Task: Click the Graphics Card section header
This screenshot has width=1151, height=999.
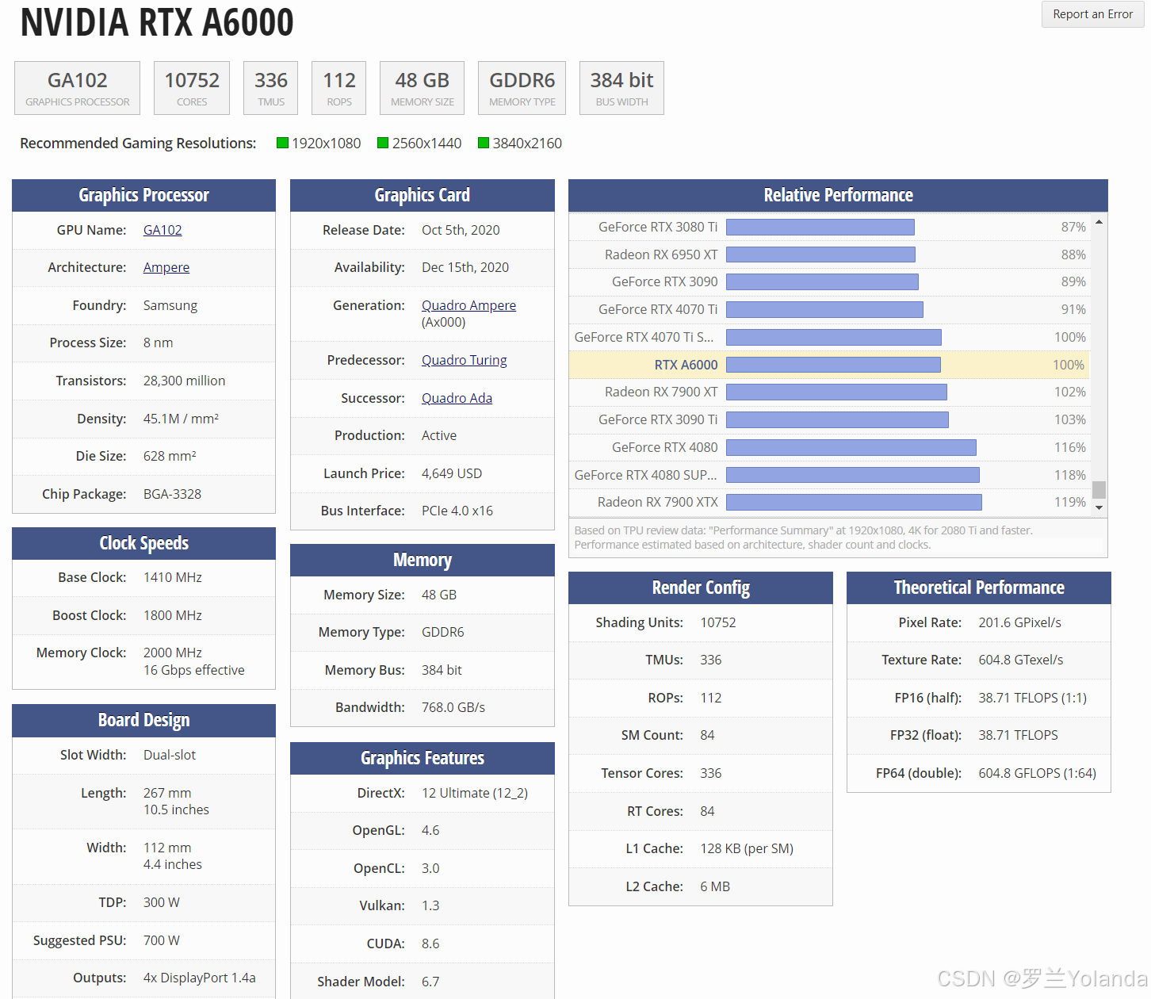Action: [423, 195]
